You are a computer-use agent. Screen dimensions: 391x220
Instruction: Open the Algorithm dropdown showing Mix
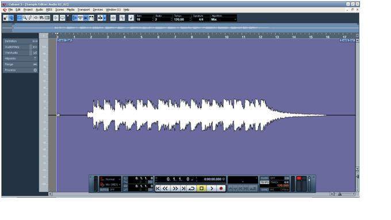[224, 19]
